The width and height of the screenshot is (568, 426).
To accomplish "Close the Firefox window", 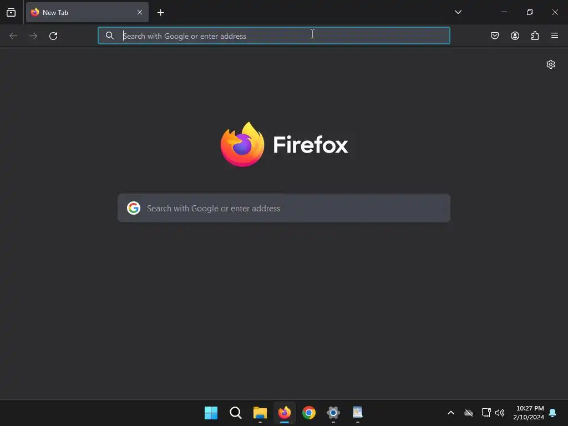I will click(x=555, y=12).
